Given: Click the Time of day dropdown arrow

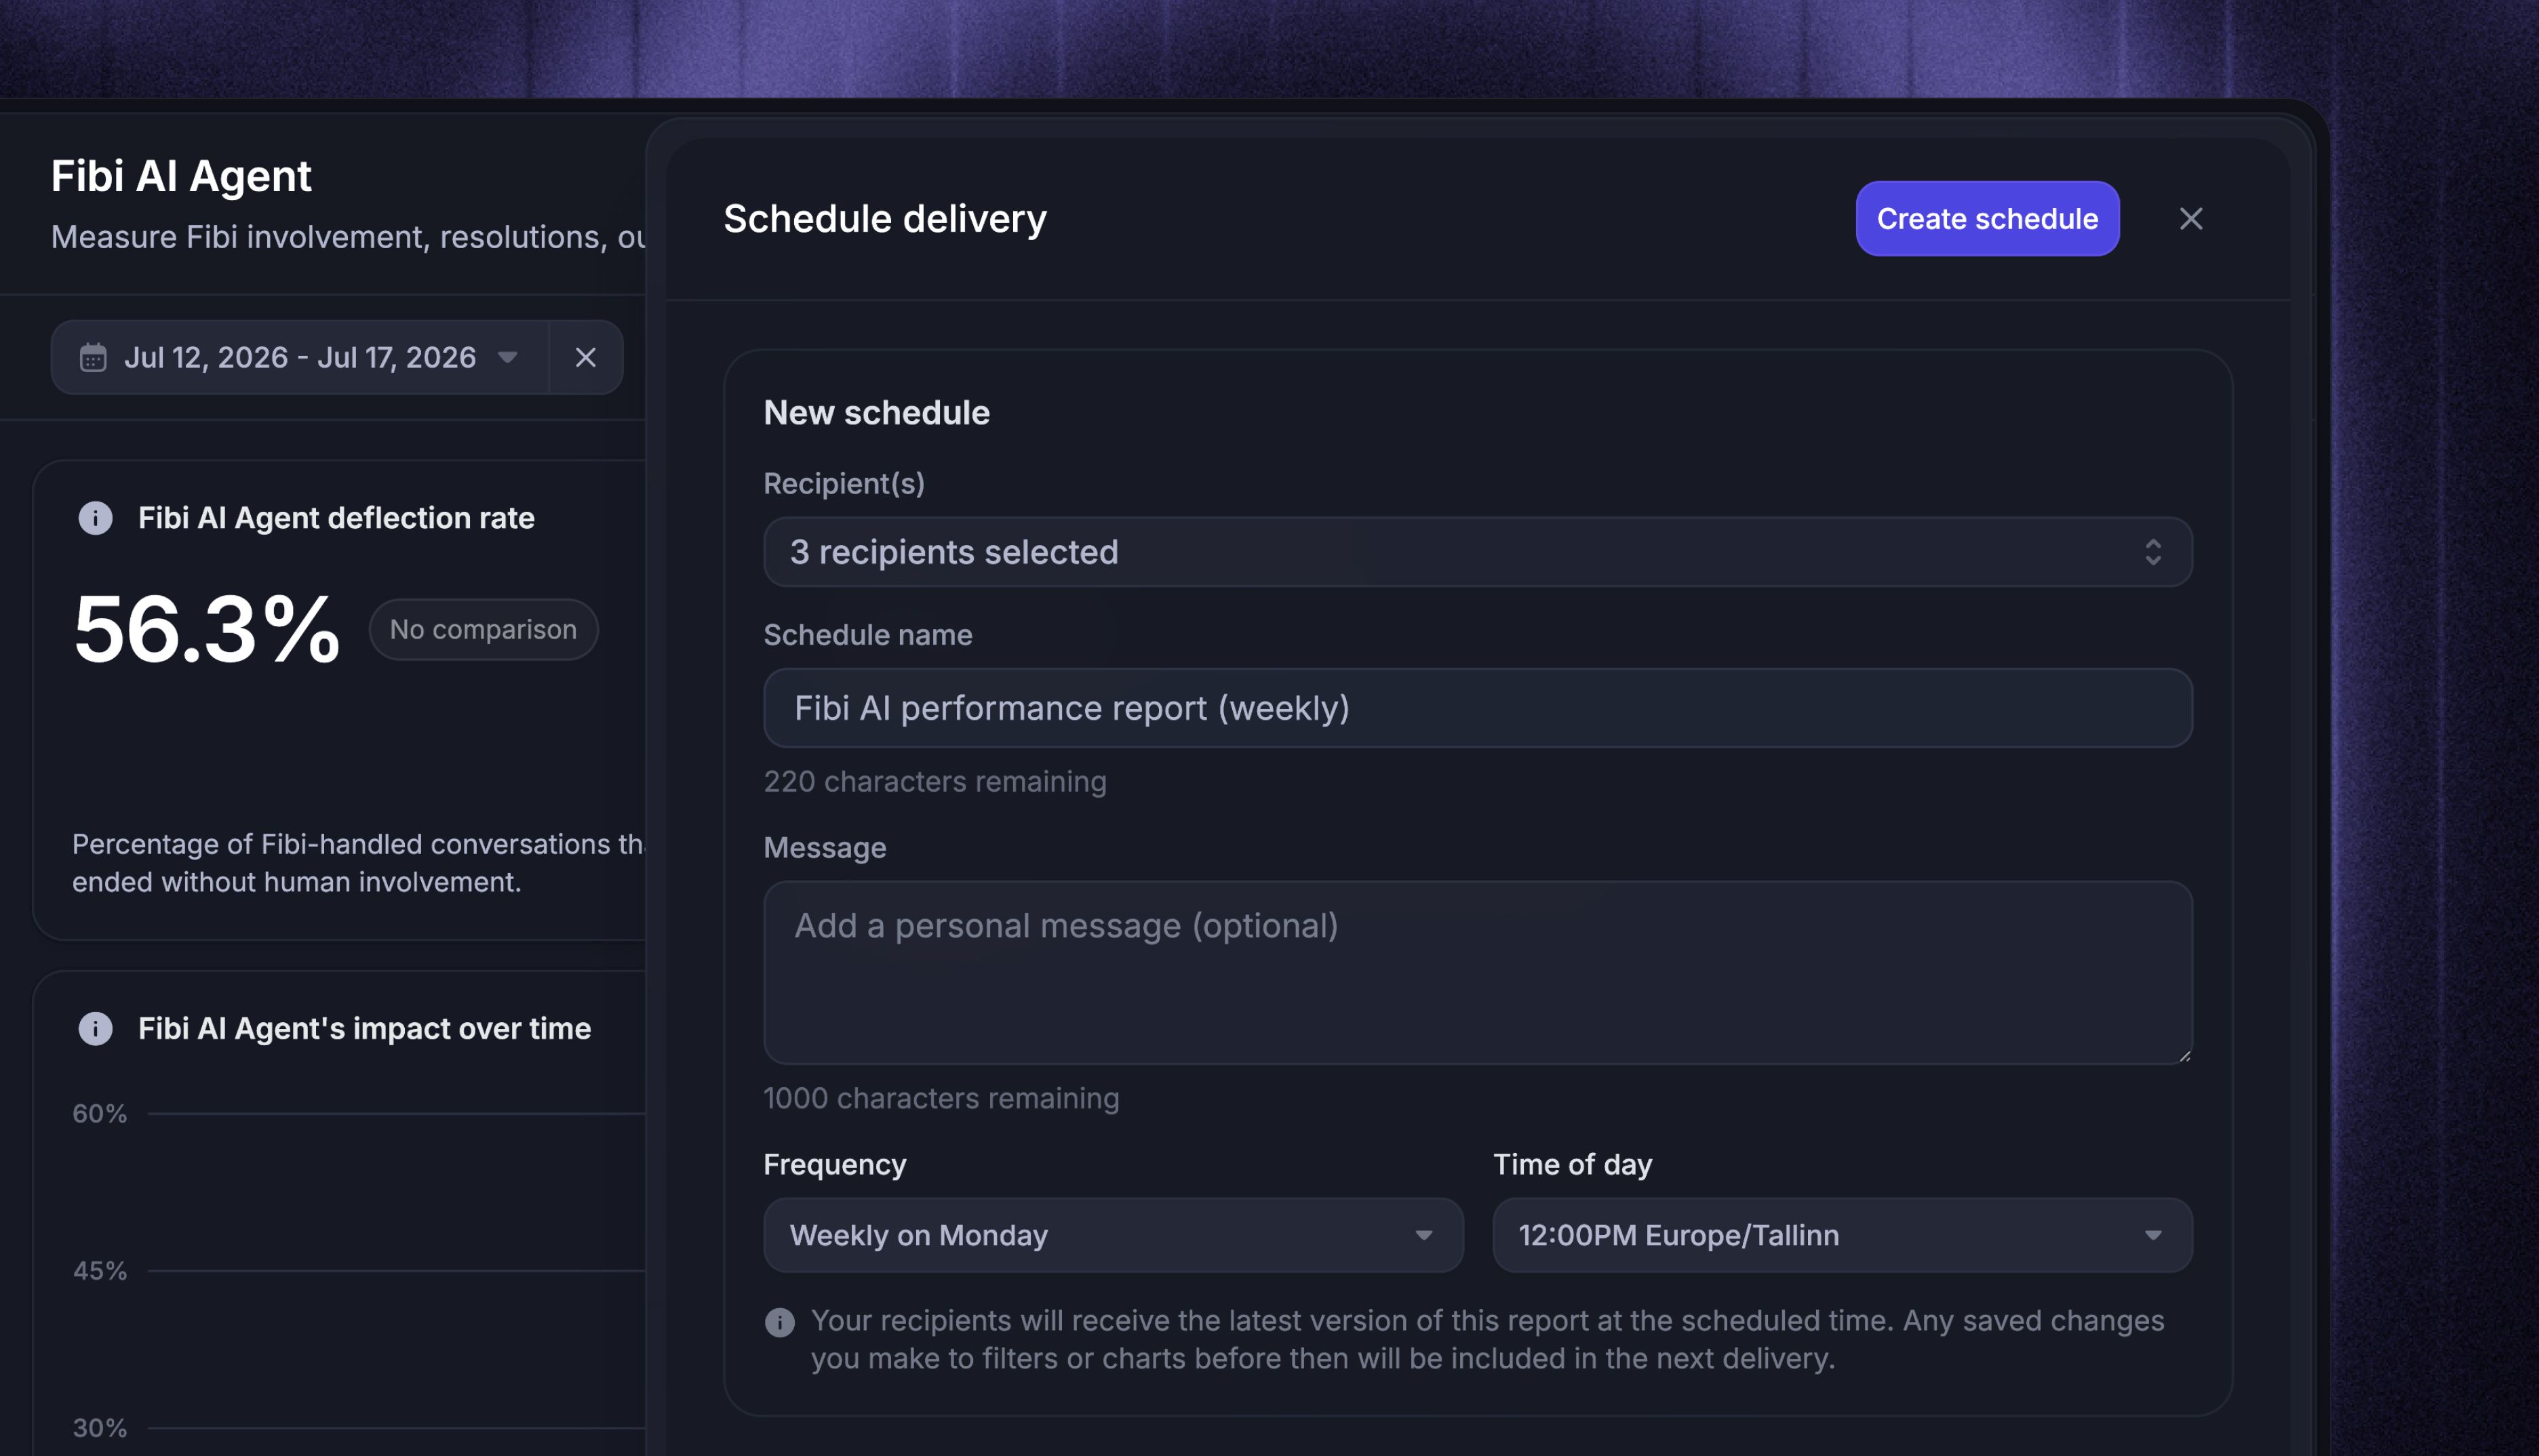Looking at the screenshot, I should tap(2153, 1235).
